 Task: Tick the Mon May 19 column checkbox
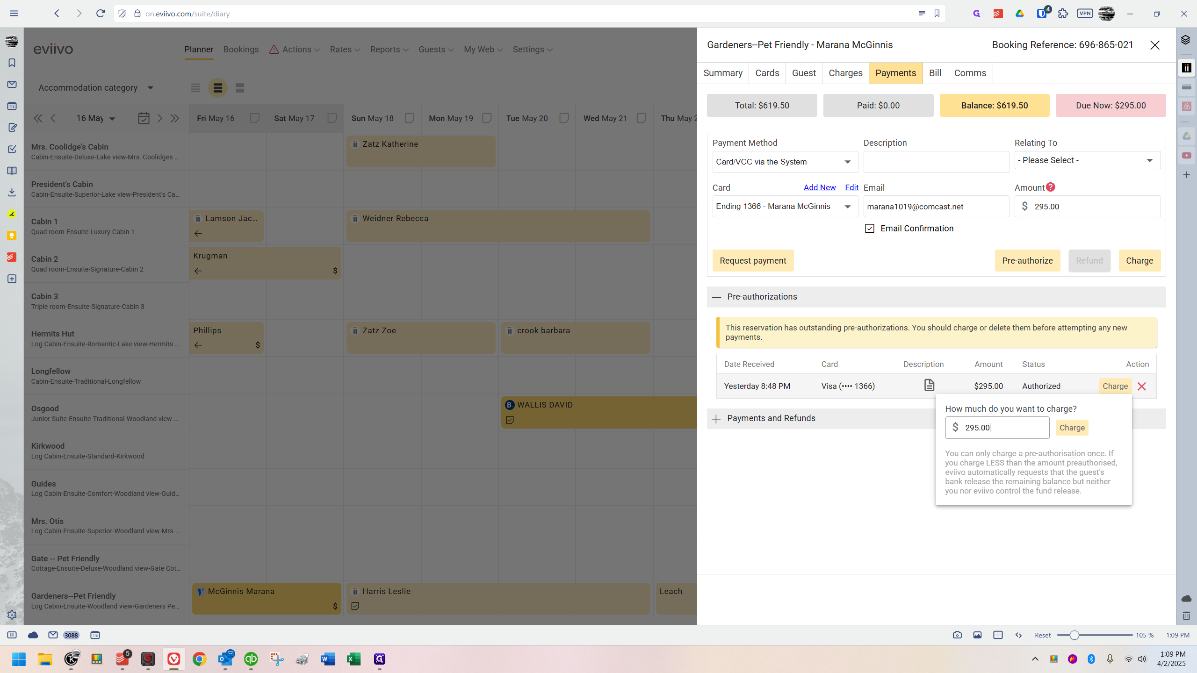coord(487,118)
